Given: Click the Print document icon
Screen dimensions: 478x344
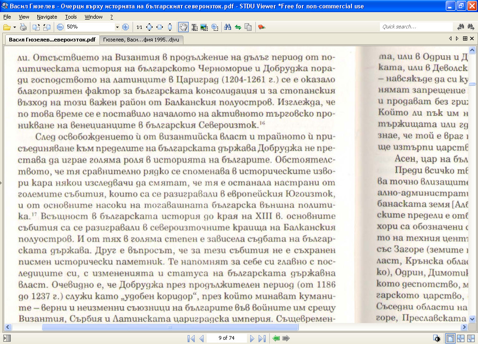Looking at the screenshot, I should click(x=23, y=27).
